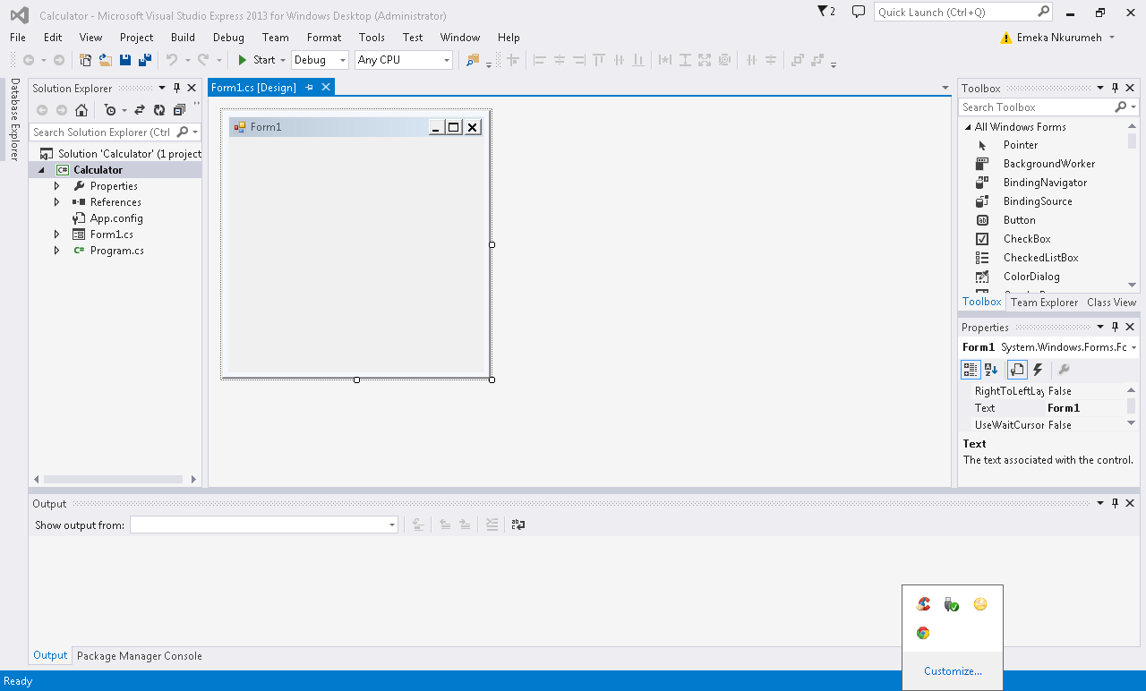
Task: Open the File menu
Action: pos(18,38)
